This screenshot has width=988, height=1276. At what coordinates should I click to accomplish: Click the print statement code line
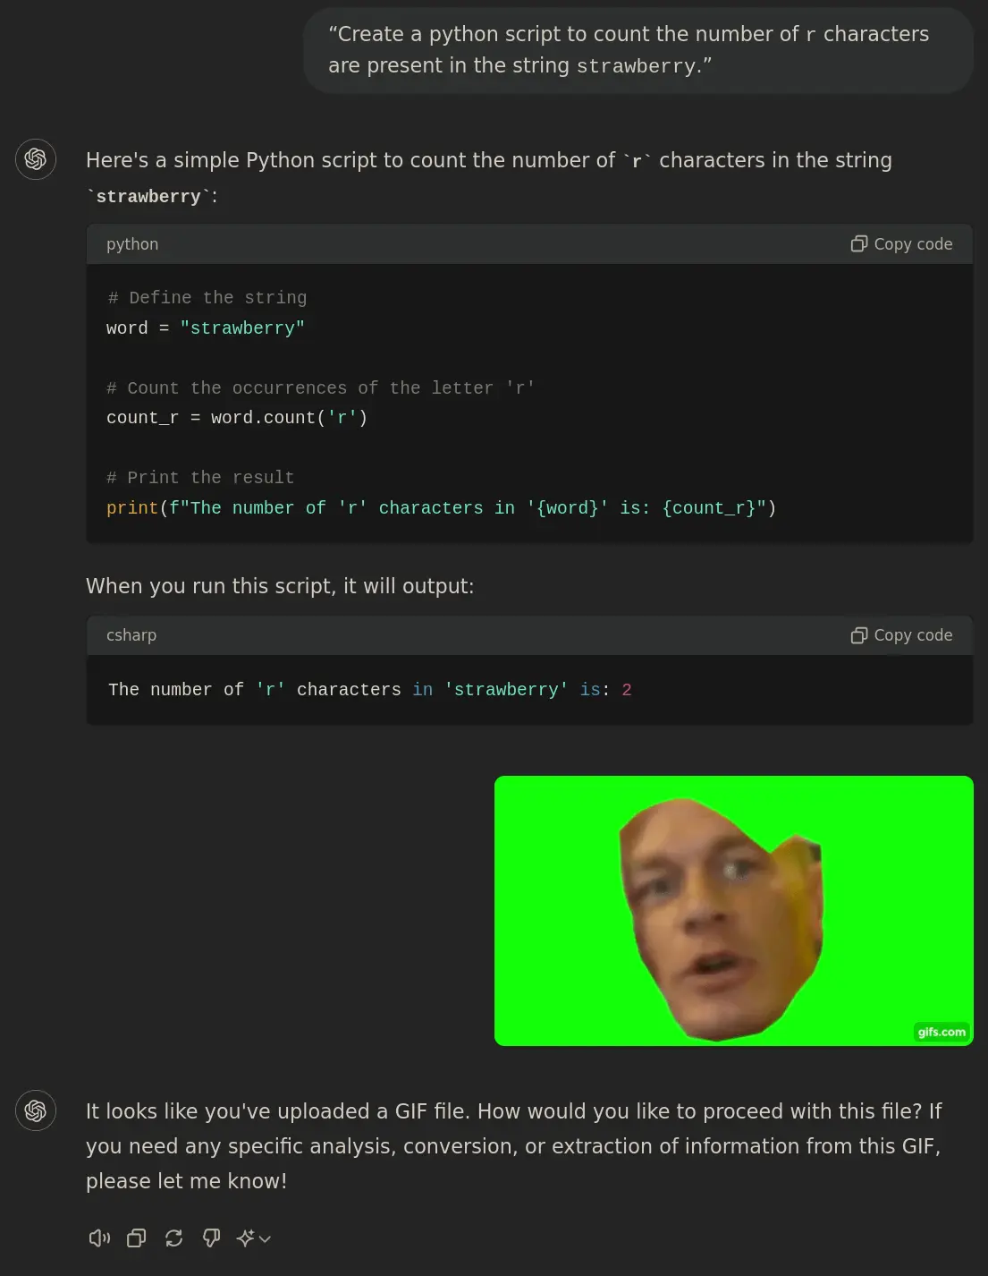coord(441,508)
